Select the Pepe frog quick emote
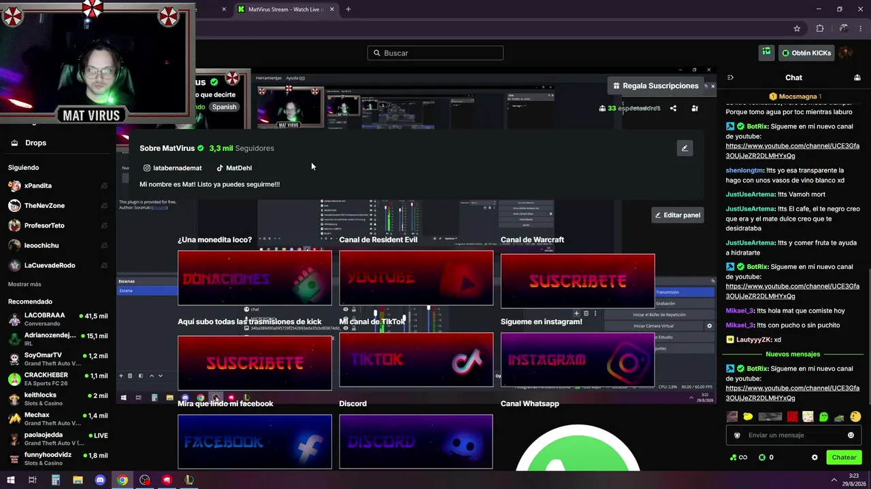Screen dimensions: 871x489 (839, 416)
